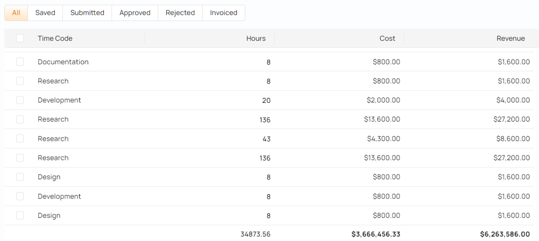Show Approved time entries tab
This screenshot has width=539, height=241.
pyautogui.click(x=135, y=13)
